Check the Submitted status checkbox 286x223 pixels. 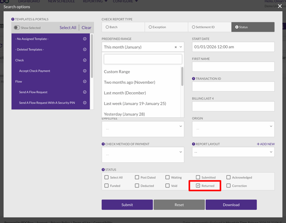pyautogui.click(x=198, y=177)
